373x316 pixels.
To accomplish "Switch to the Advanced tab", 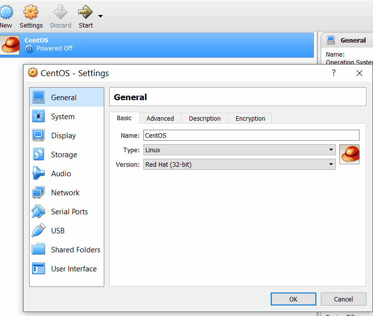I will (x=160, y=118).
